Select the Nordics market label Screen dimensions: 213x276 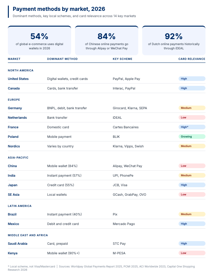click(13, 146)
